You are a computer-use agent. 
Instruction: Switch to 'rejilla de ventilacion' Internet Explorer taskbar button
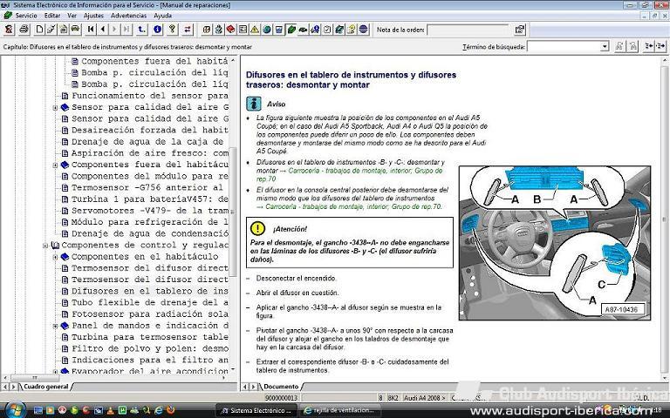[340, 410]
